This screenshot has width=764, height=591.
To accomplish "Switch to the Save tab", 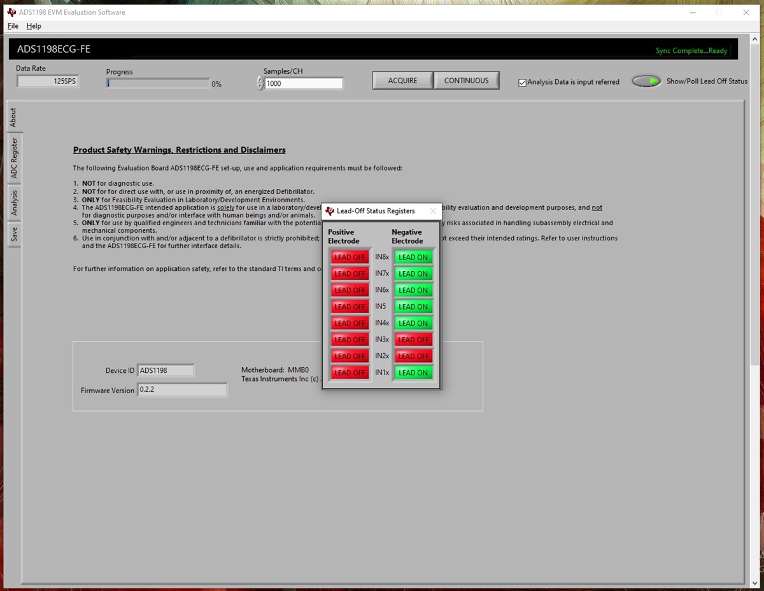I will (14, 235).
